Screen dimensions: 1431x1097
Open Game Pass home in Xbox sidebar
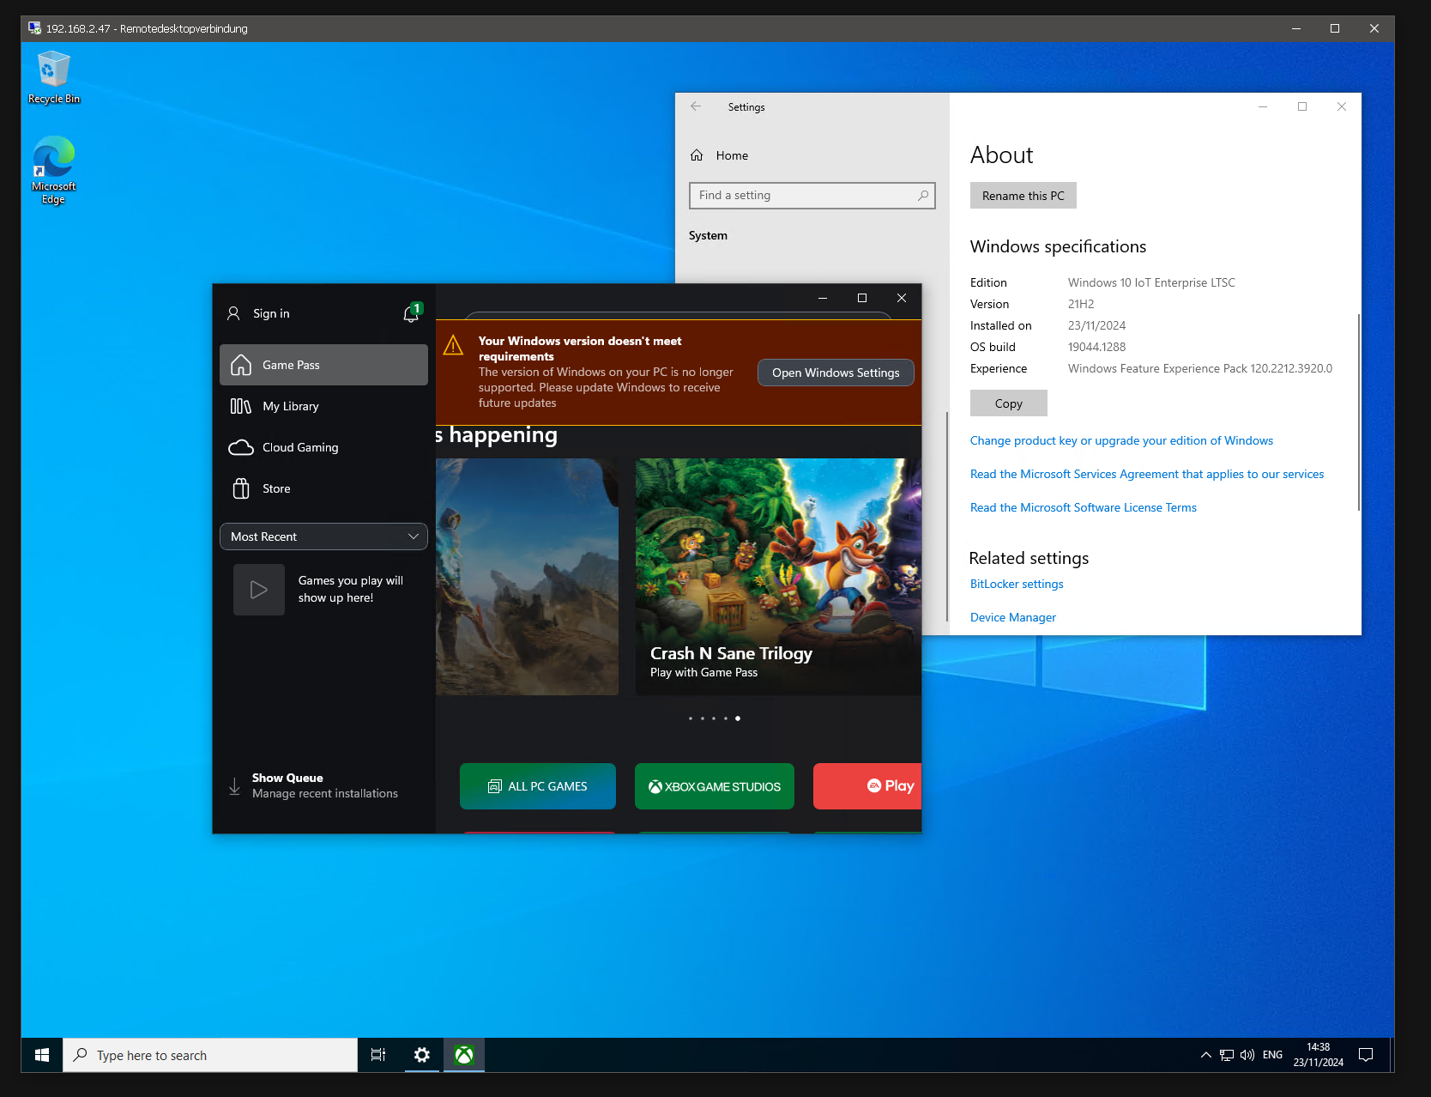point(323,365)
